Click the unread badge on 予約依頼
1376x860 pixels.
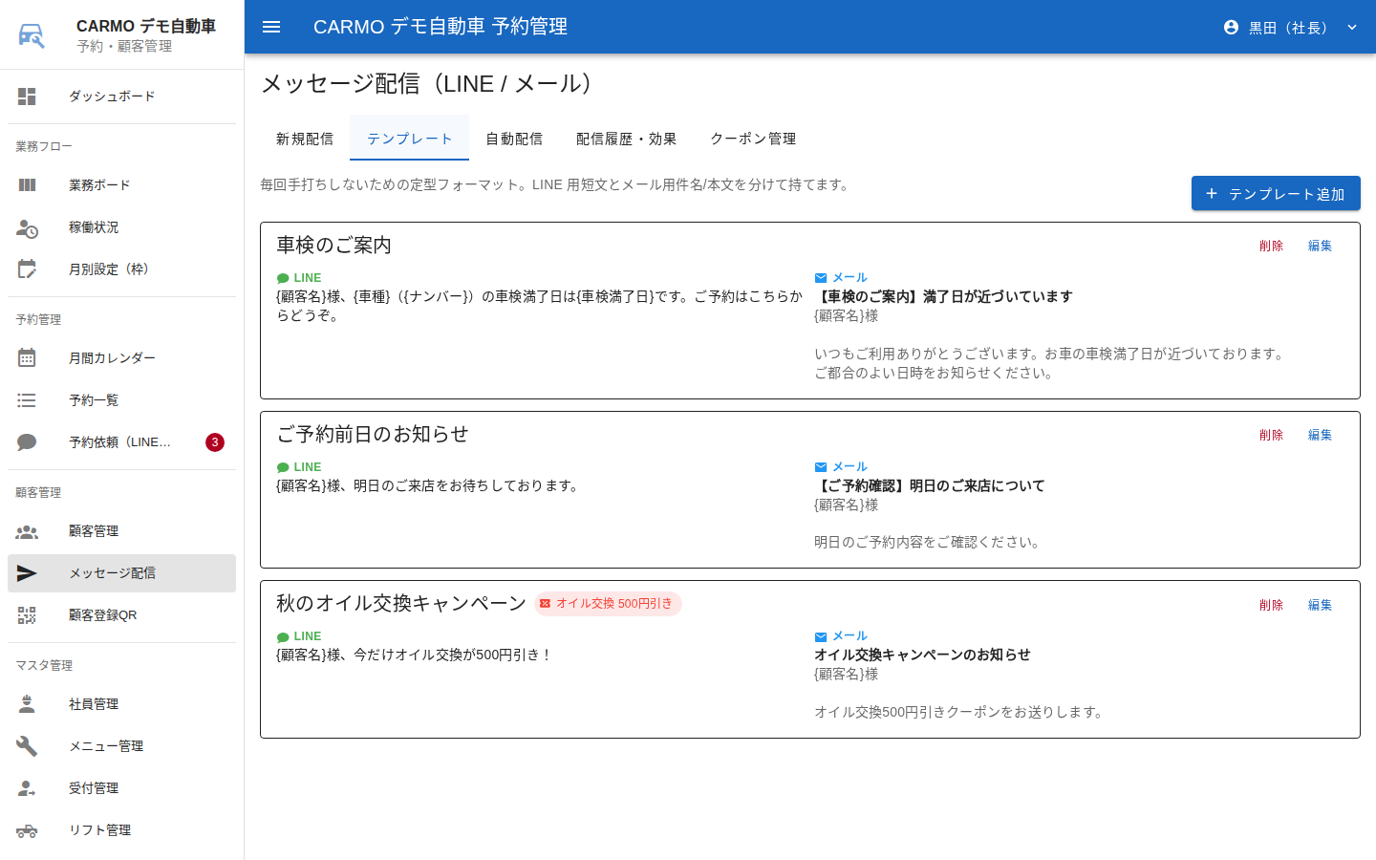pyautogui.click(x=215, y=442)
